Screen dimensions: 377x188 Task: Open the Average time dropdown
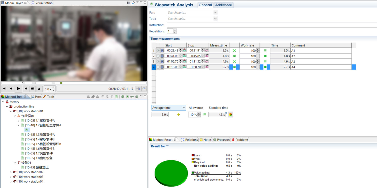tap(169, 108)
